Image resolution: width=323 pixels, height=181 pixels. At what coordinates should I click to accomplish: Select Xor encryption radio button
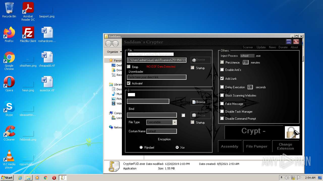[177, 147]
